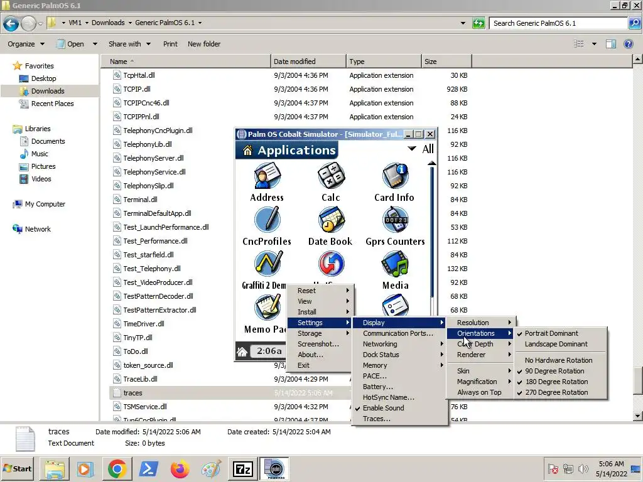Open Chrome from the taskbar
Viewport: 643px width, 482px height.
117,469
